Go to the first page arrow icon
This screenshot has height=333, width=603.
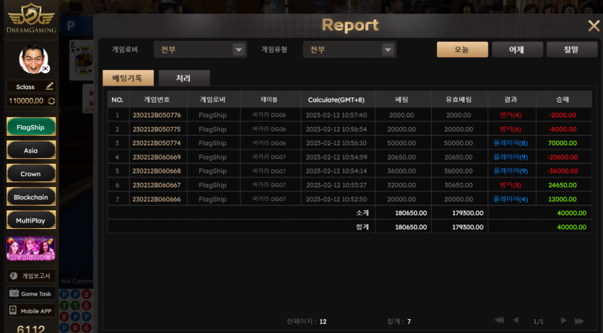tap(499, 320)
